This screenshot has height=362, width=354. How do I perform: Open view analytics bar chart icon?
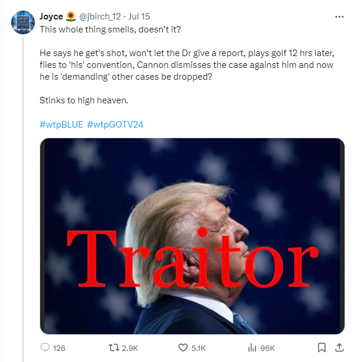(x=252, y=347)
